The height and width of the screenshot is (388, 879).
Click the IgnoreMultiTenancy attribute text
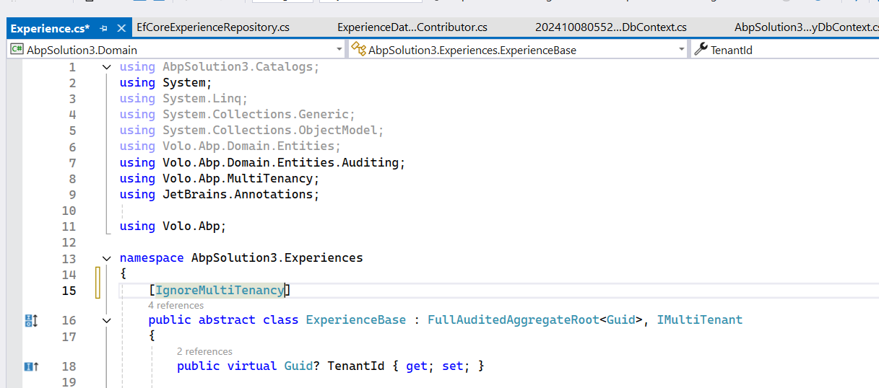click(220, 290)
